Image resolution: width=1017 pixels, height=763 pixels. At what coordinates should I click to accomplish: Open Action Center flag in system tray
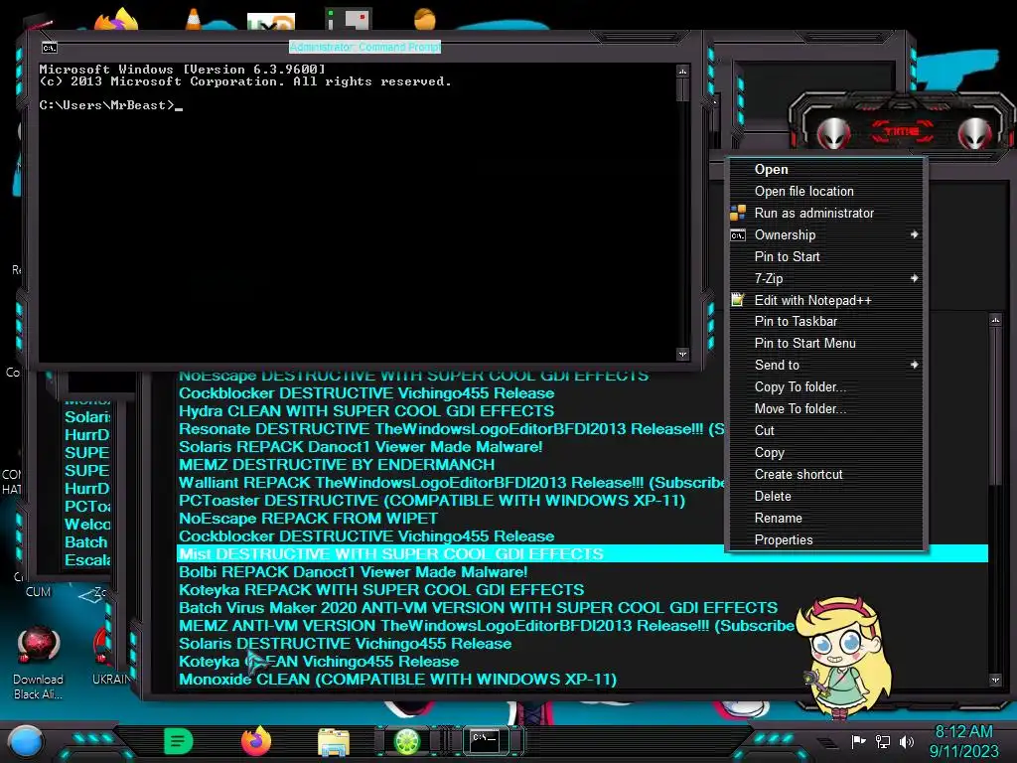click(858, 741)
